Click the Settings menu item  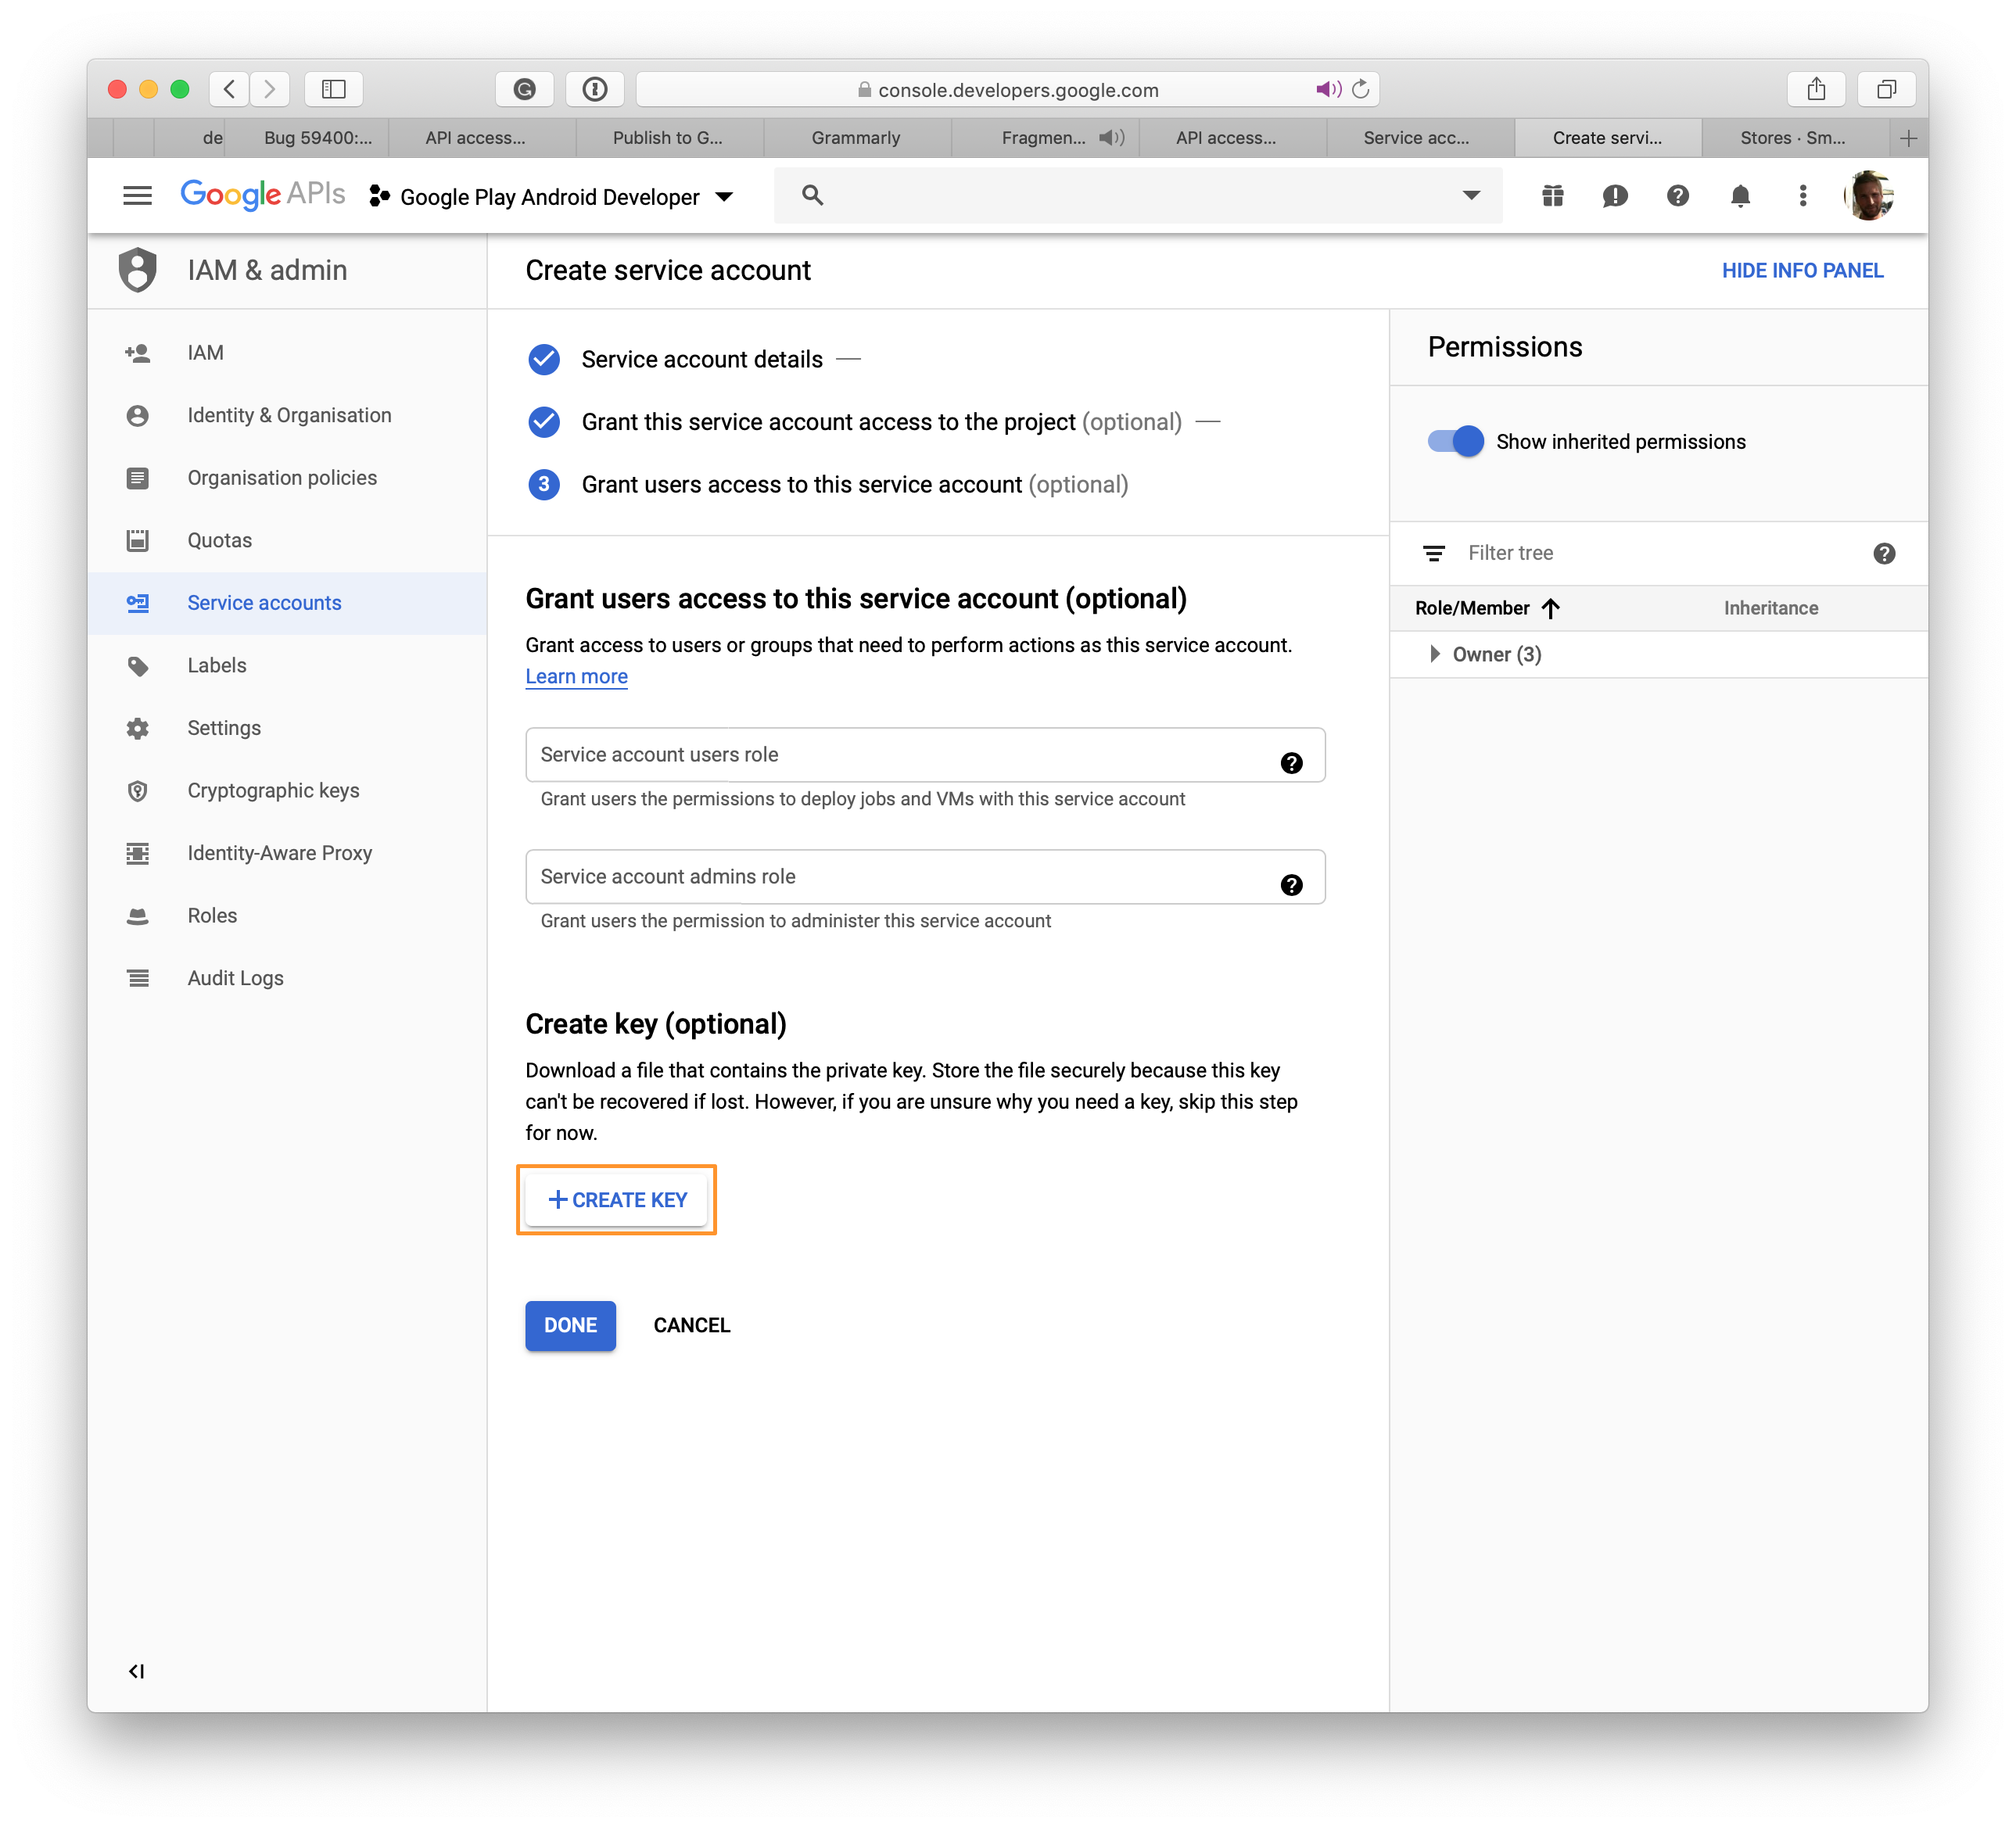pos(224,727)
